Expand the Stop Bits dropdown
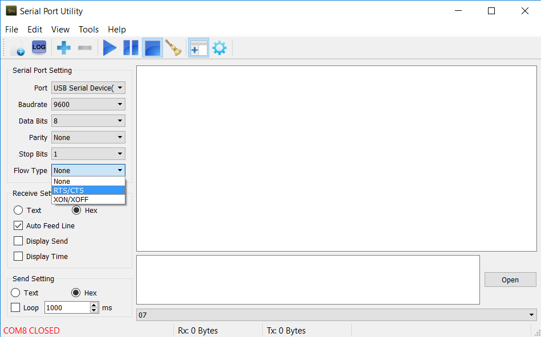The image size is (541, 337). 88,154
